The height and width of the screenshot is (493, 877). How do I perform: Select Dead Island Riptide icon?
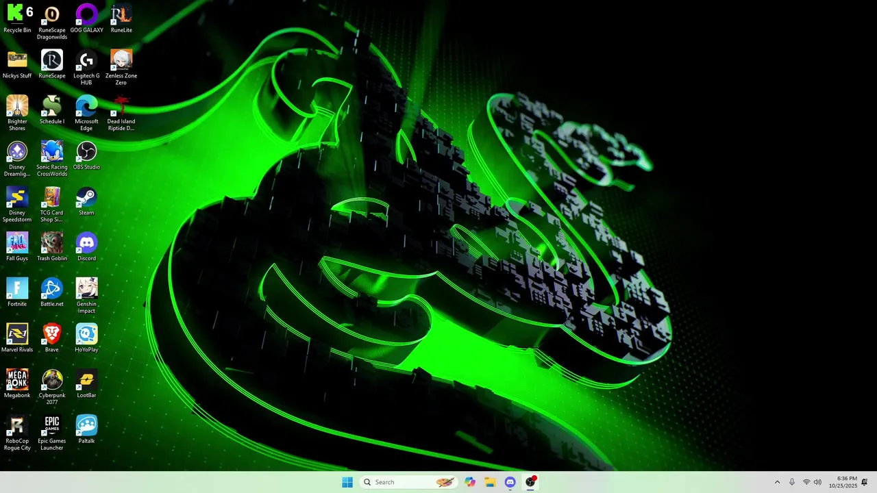pyautogui.click(x=121, y=113)
